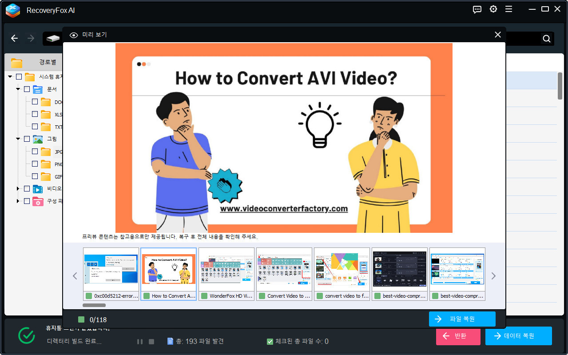Click the 파일 복원 button

tap(462, 319)
